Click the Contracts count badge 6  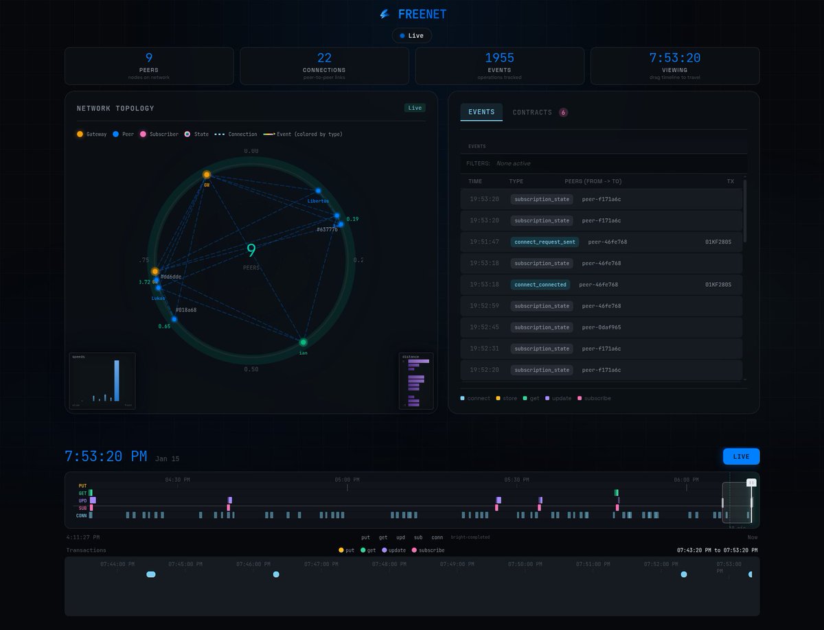click(563, 112)
